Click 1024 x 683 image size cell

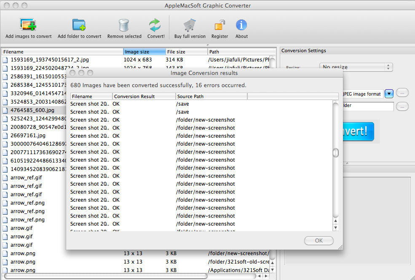click(138, 60)
